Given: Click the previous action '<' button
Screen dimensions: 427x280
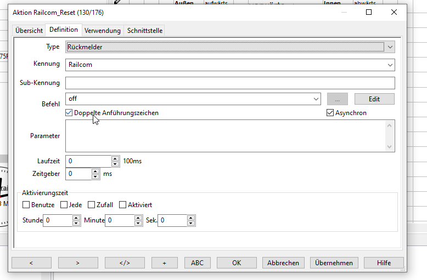Looking at the screenshot, I should [31, 262].
